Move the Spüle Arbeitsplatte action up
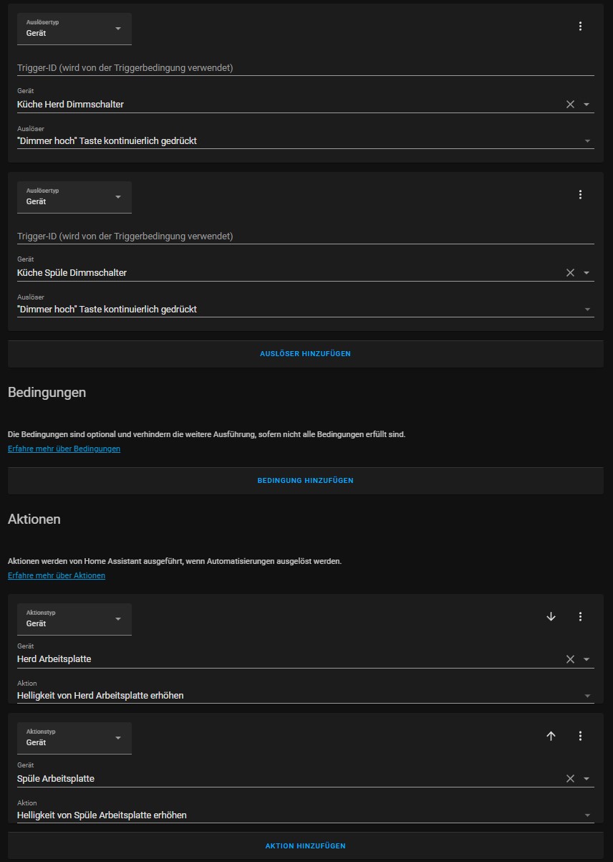613x862 pixels. pyautogui.click(x=551, y=735)
